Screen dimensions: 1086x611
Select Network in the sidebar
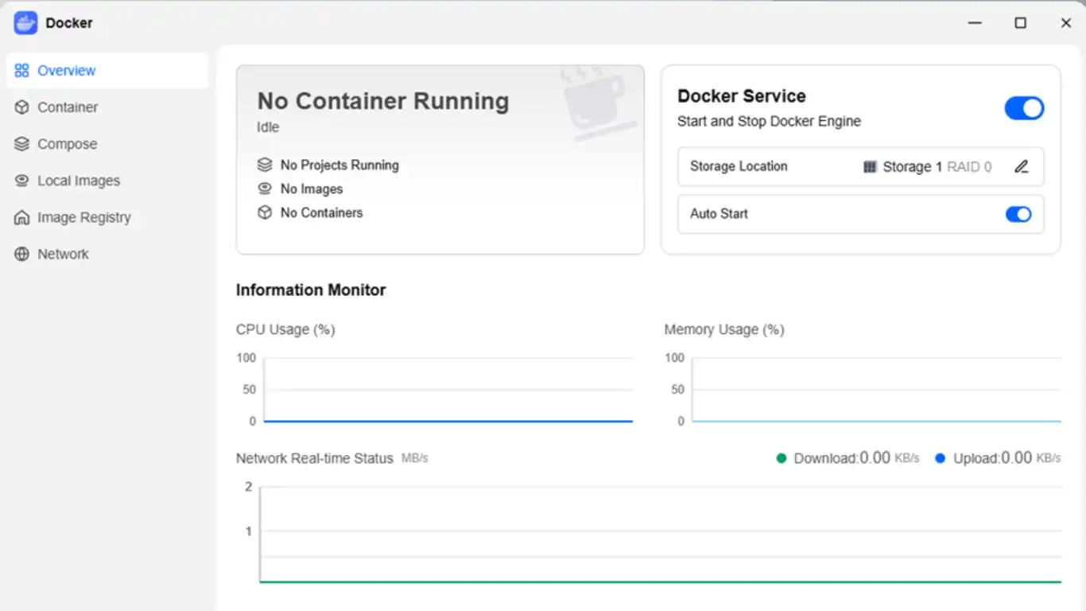point(107,254)
